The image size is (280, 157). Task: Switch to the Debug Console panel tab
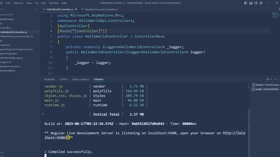tap(80, 79)
